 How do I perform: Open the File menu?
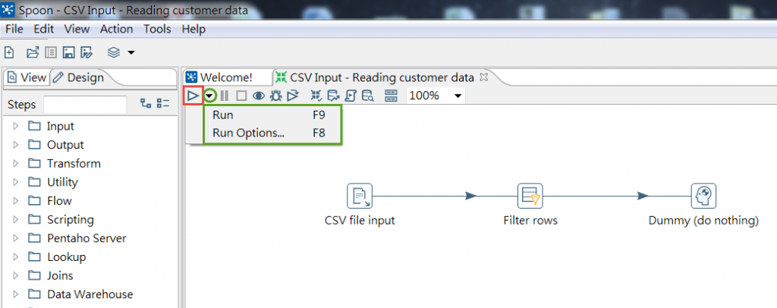(x=14, y=30)
